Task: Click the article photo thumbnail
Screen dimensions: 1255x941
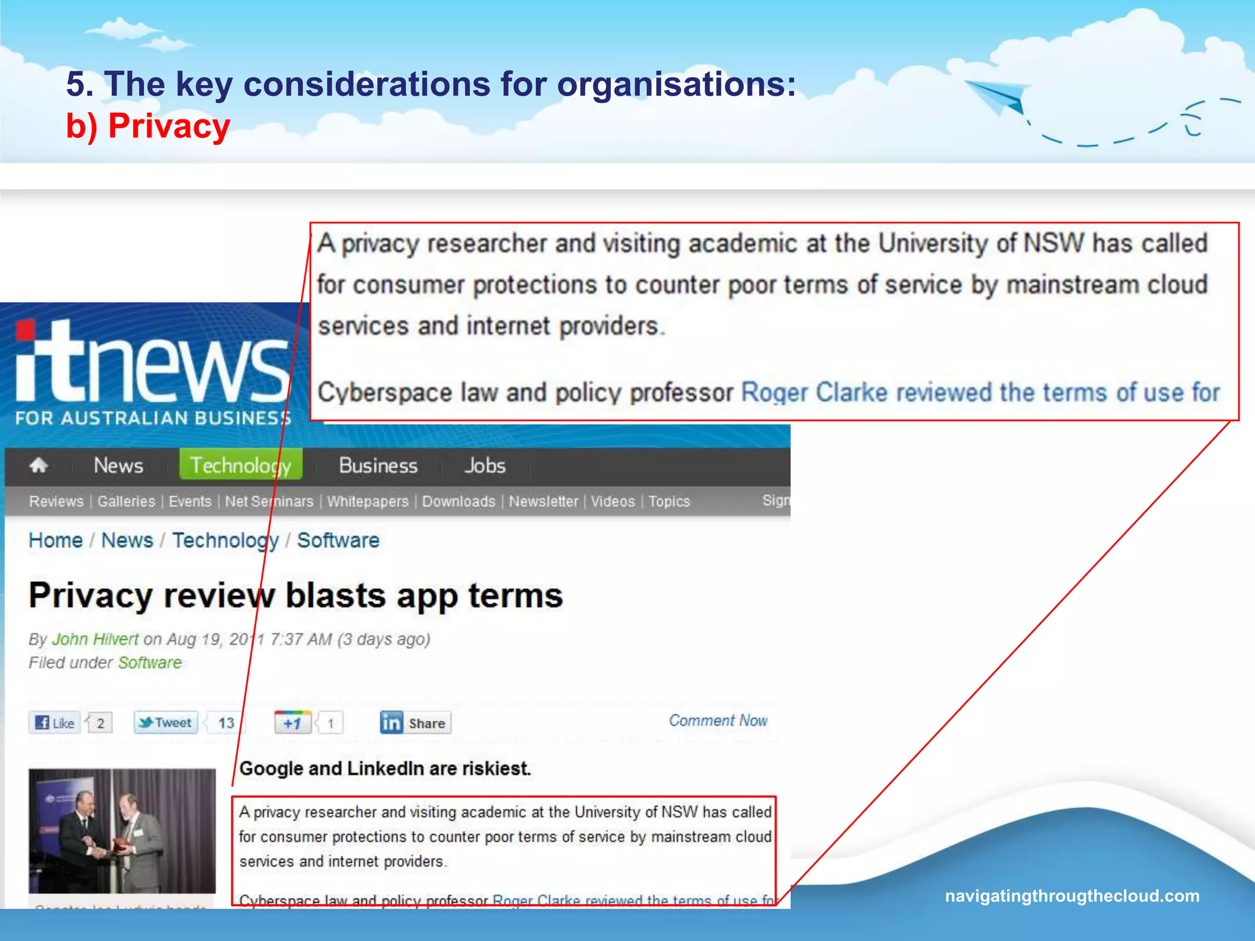Action: tap(122, 831)
